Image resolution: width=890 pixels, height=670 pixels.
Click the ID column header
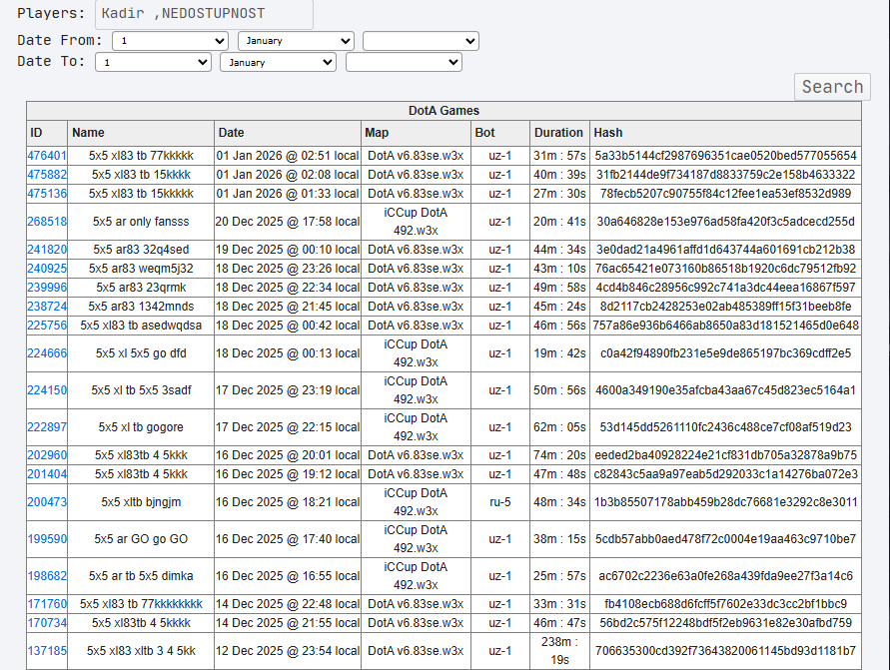pyautogui.click(x=47, y=133)
